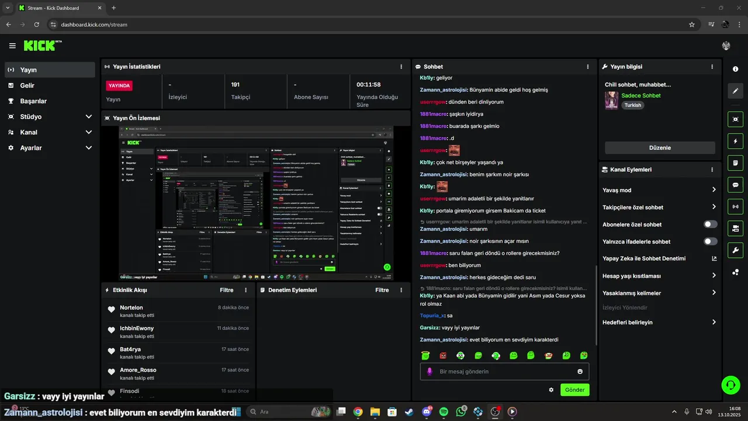Image resolution: width=748 pixels, height=421 pixels.
Task: Open Yasaklanmış kelimeler settings
Action: pos(660,293)
